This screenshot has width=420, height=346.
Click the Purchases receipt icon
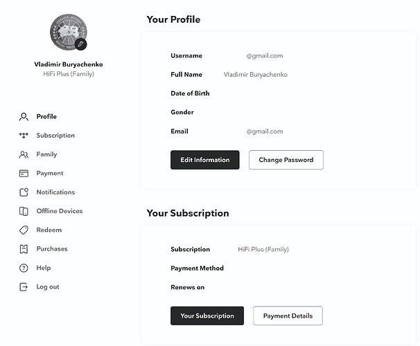pos(24,249)
